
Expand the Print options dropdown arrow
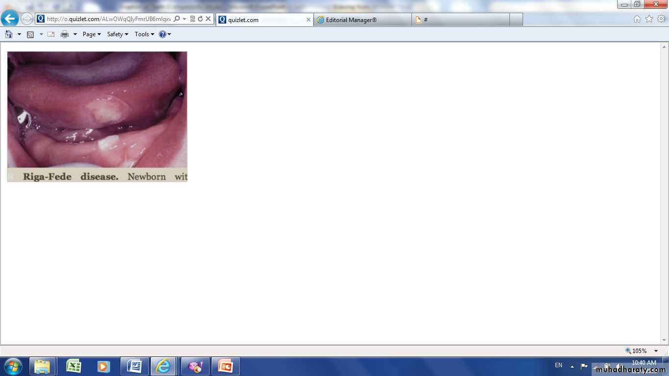tap(75, 34)
